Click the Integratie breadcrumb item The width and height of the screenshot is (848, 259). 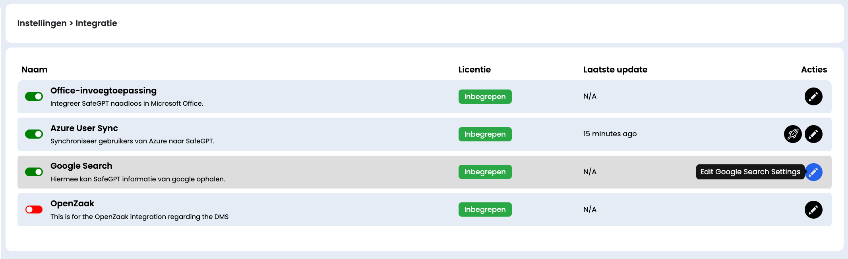(x=96, y=23)
